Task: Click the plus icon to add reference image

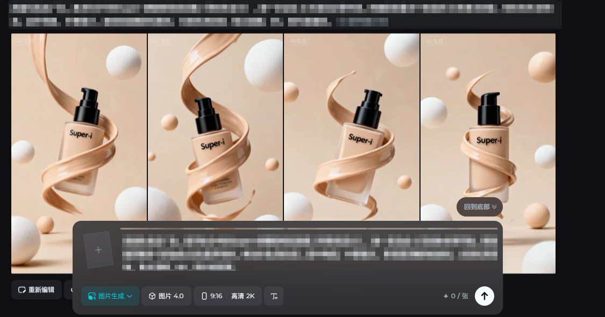Action: click(x=98, y=250)
